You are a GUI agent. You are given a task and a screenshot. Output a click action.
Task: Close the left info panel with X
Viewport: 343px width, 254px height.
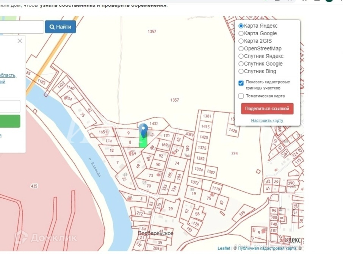tap(20, 41)
